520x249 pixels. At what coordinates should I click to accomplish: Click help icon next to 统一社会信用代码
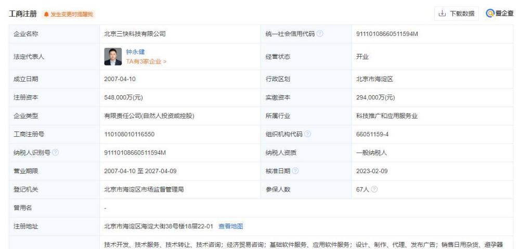(320, 34)
